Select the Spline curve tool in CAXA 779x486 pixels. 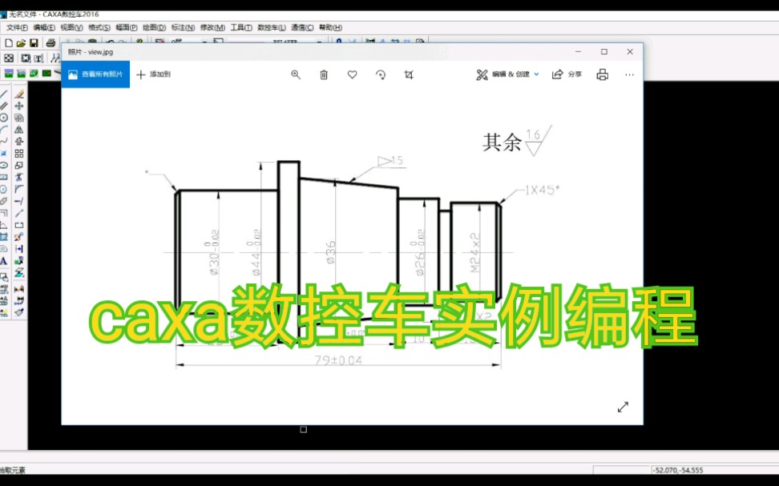[4, 142]
